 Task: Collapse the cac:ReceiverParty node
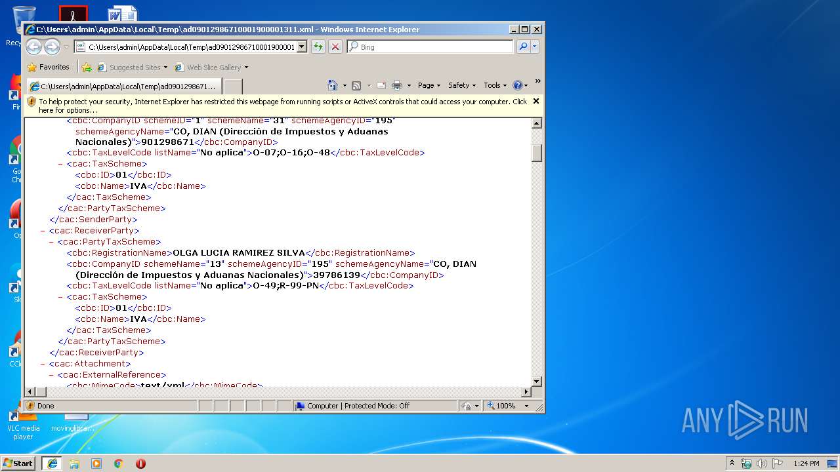pos(43,231)
